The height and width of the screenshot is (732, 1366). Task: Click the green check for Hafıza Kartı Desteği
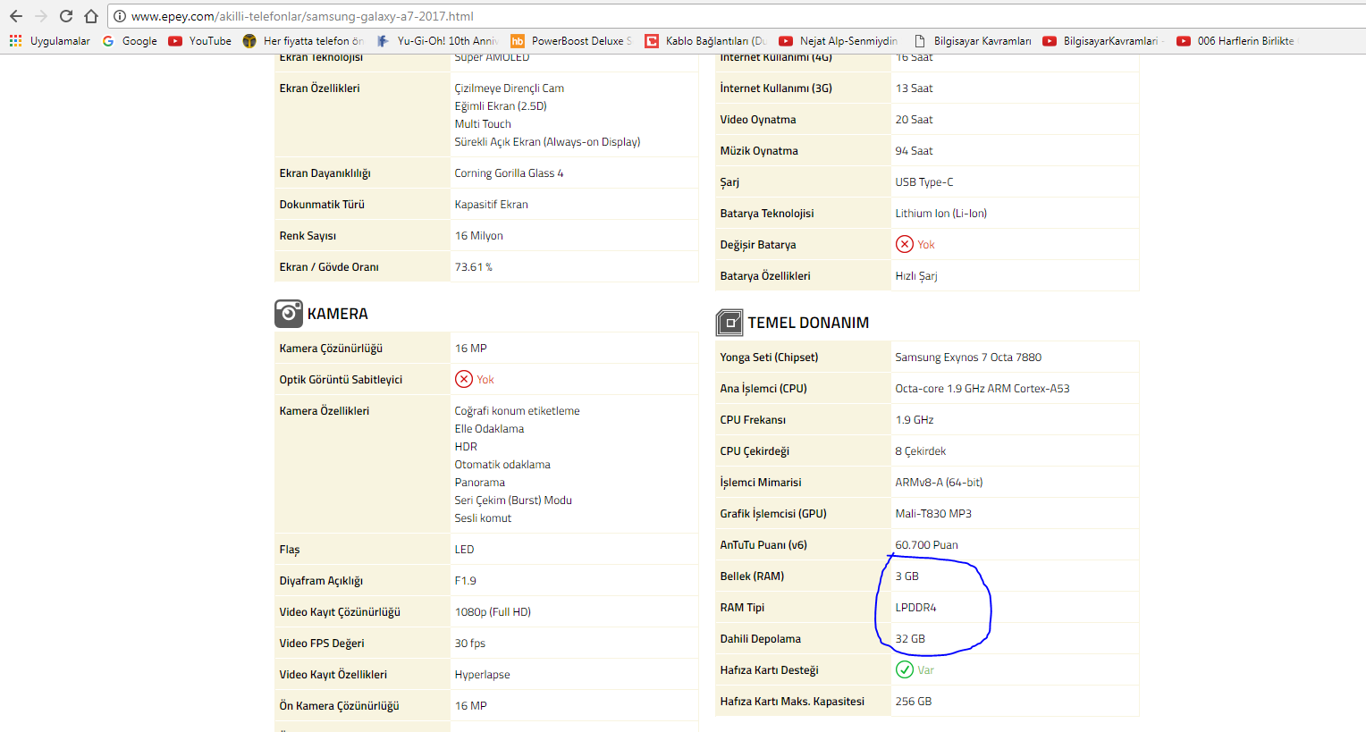point(905,669)
